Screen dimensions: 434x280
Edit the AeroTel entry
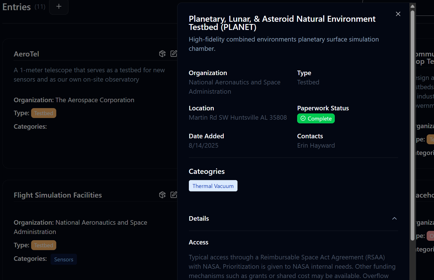[x=174, y=54]
